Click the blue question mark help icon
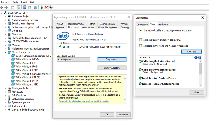 coord(25,7)
